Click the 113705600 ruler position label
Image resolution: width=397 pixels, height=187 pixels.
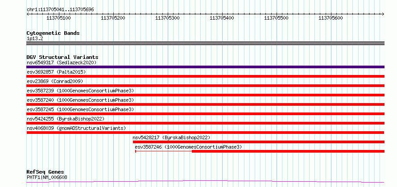(x=331, y=18)
